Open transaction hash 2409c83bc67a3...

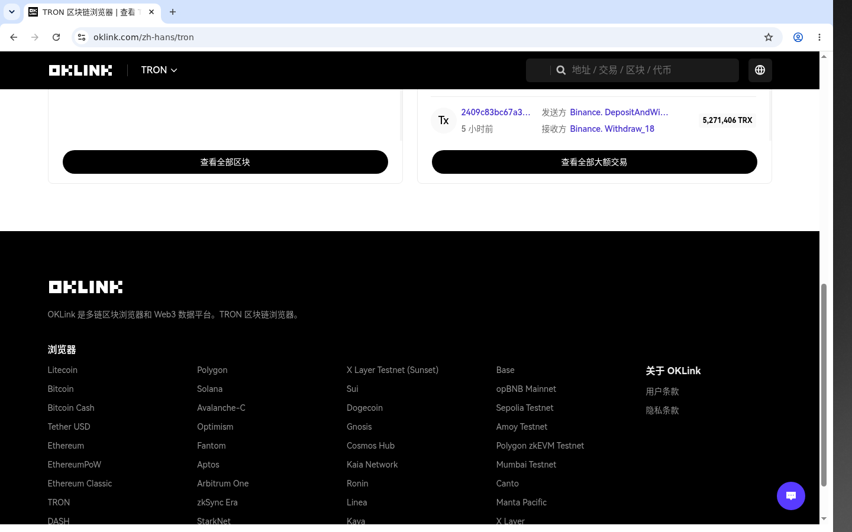(496, 112)
